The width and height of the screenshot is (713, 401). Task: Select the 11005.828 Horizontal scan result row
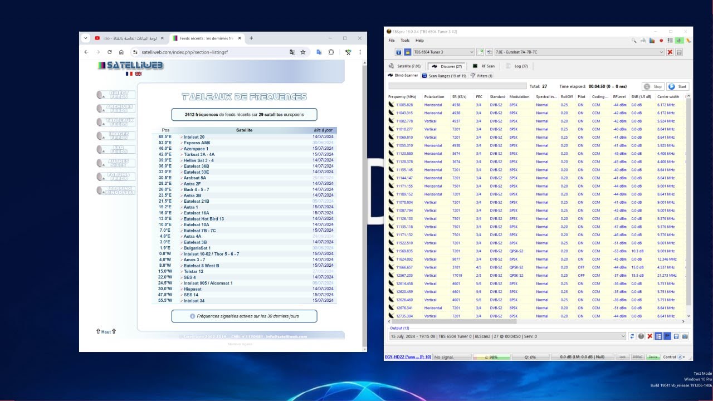(537, 105)
